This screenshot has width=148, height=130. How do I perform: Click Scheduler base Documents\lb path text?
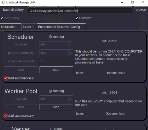[115, 73]
